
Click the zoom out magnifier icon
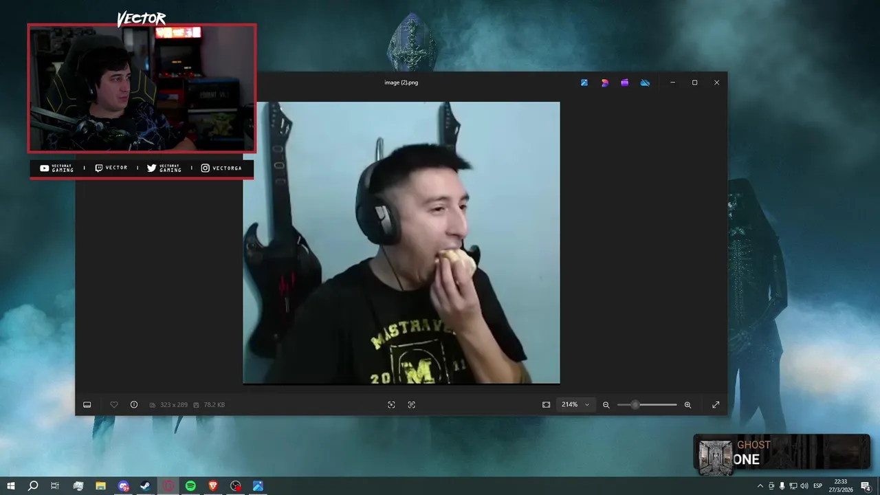click(x=606, y=405)
